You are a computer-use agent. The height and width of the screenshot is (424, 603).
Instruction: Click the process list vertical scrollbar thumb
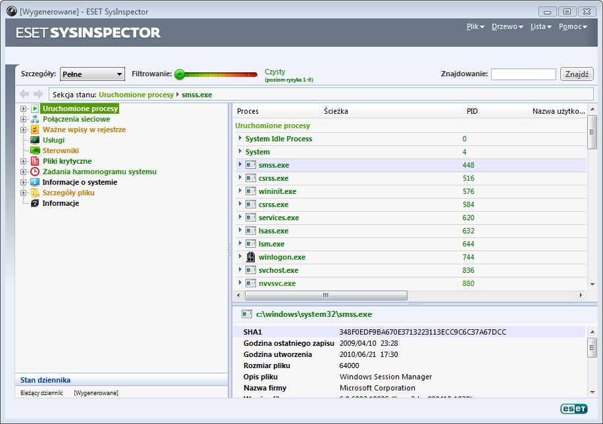(592, 132)
